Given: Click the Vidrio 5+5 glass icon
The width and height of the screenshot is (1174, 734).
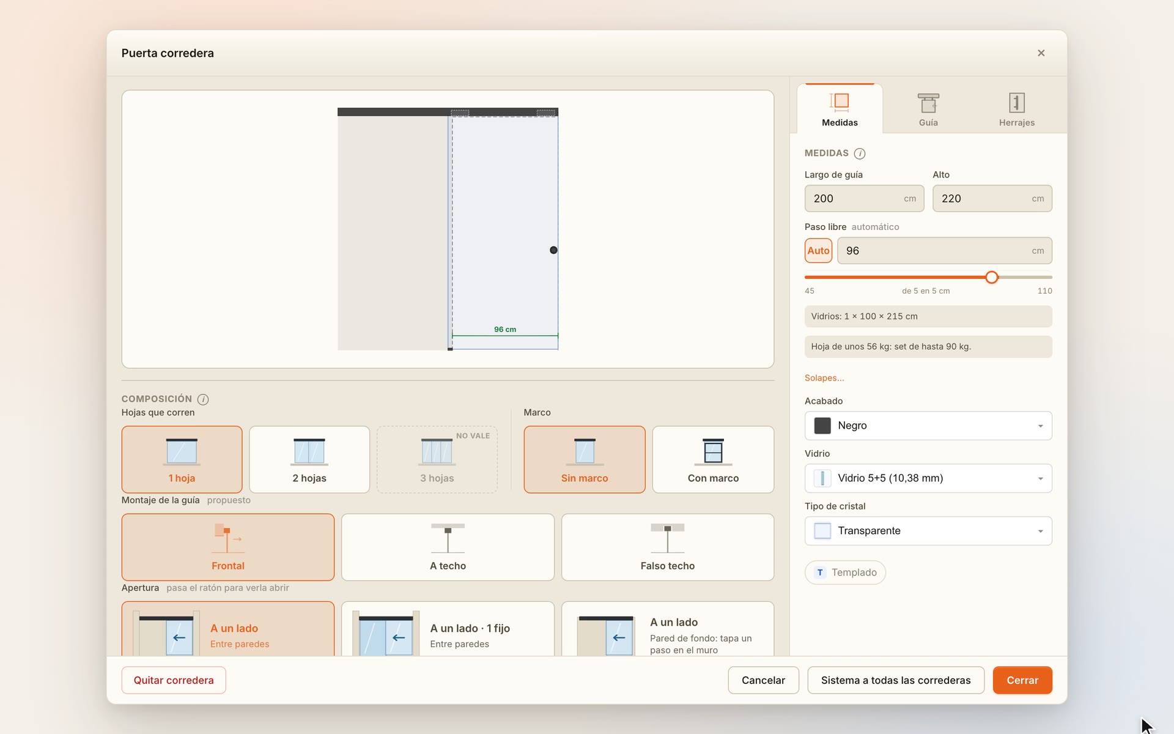Looking at the screenshot, I should (x=822, y=478).
